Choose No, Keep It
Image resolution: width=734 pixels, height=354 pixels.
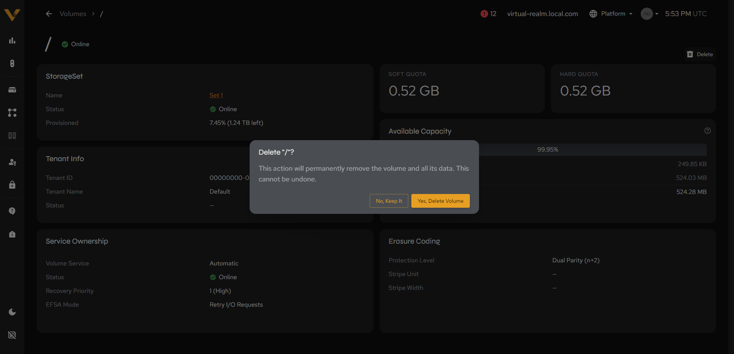389,201
